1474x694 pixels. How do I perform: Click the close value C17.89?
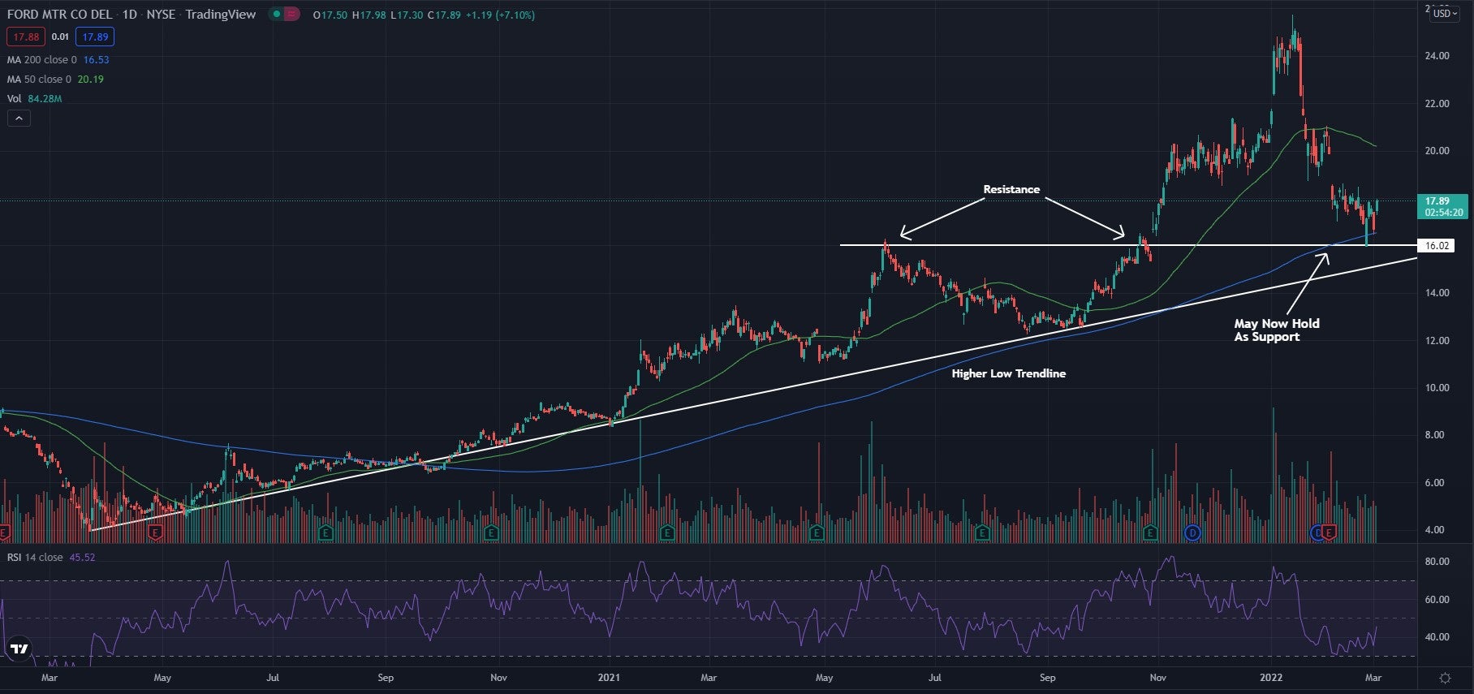tap(444, 15)
